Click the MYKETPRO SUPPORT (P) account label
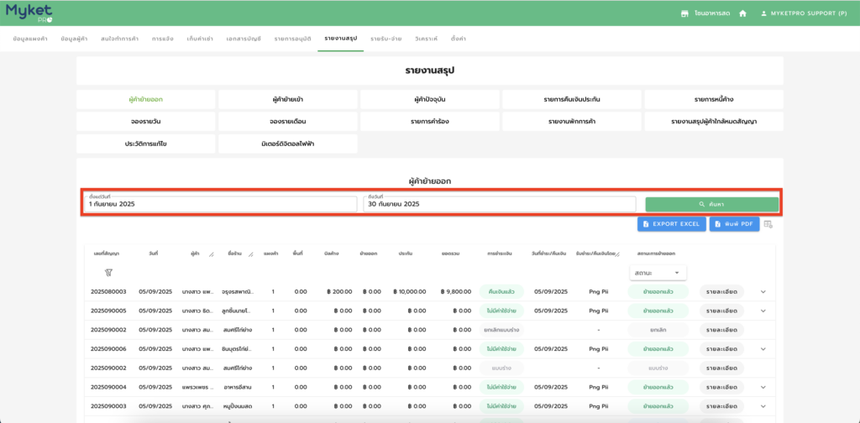The image size is (860, 423). pos(809,13)
